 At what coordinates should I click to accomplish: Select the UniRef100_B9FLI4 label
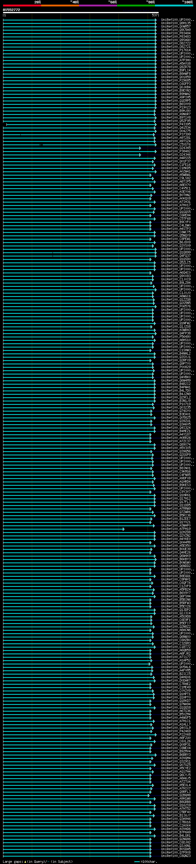tap(175, 70)
